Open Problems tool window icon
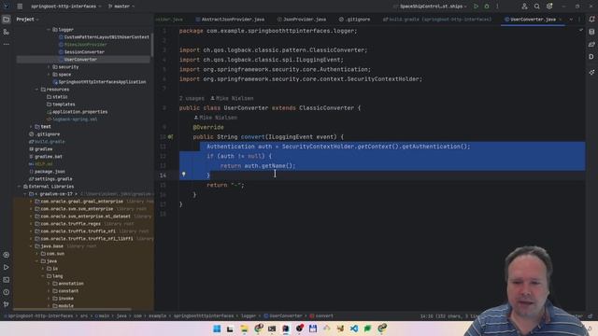Screen dimensions: 598x336 (7, 292)
